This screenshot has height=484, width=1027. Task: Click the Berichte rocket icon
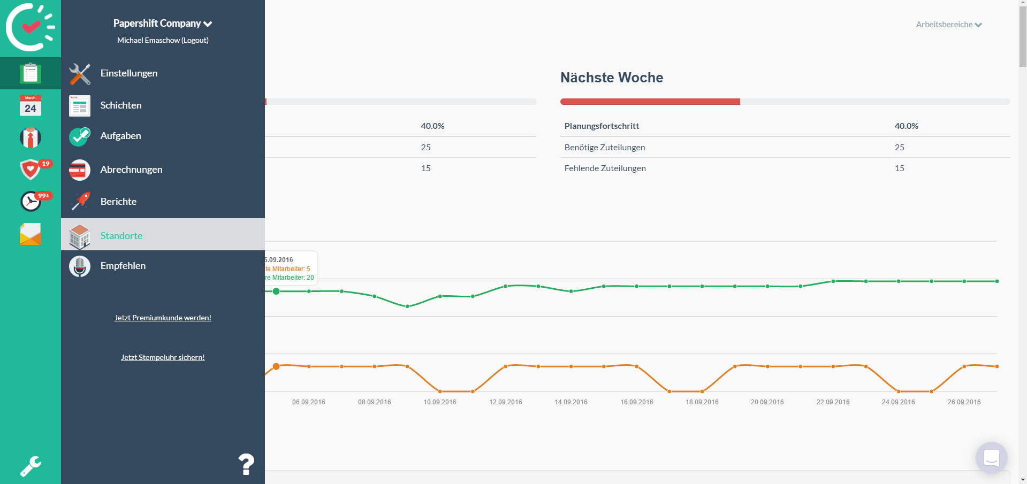click(x=80, y=201)
